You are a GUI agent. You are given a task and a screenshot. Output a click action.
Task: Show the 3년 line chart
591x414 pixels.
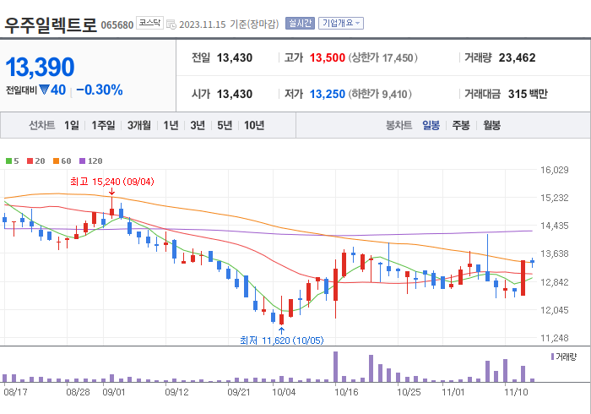click(x=198, y=125)
